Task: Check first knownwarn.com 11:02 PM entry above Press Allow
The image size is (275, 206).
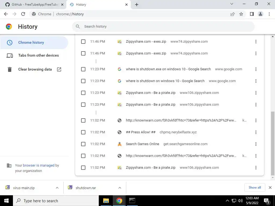Action: click(83, 120)
